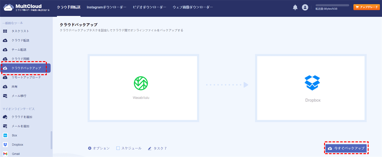Image resolution: width=382 pixels, height=157 pixels.
Task: Click the 共有 sidebar label
Action: (x=15, y=87)
